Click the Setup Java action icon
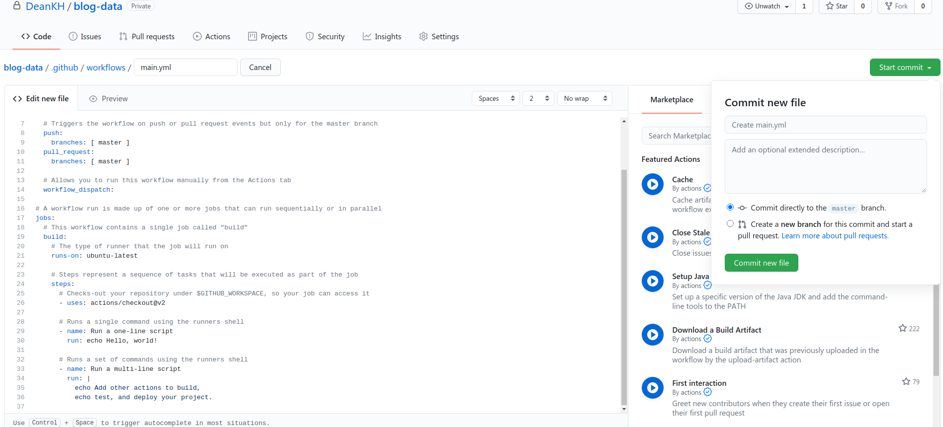 click(x=652, y=281)
